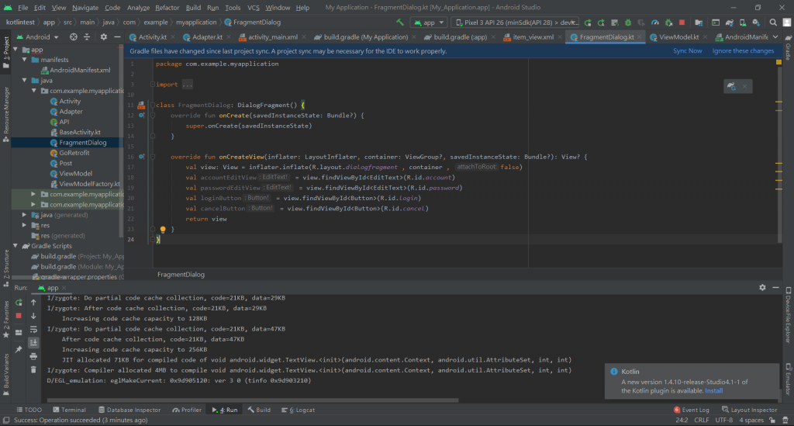Image resolution: width=794 pixels, height=426 pixels.
Task: Select GoRetrofit in the project tree
Action: pyautogui.click(x=74, y=152)
